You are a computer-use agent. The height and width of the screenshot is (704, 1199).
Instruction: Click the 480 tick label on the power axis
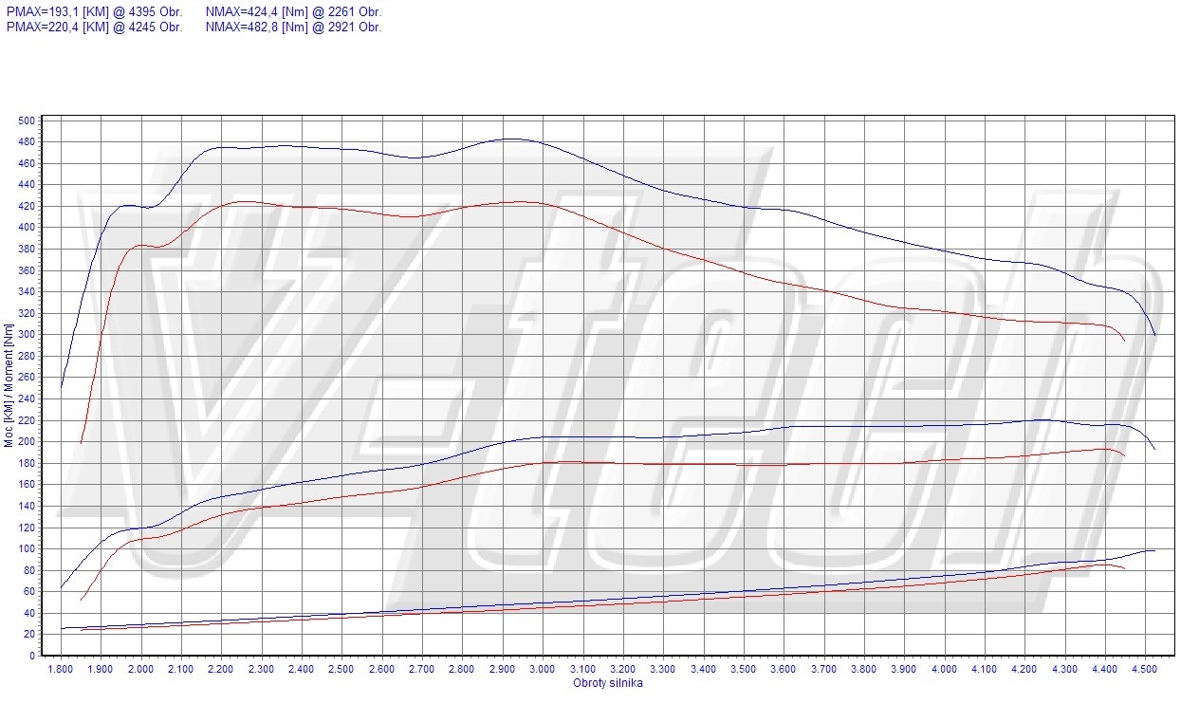pos(26,142)
